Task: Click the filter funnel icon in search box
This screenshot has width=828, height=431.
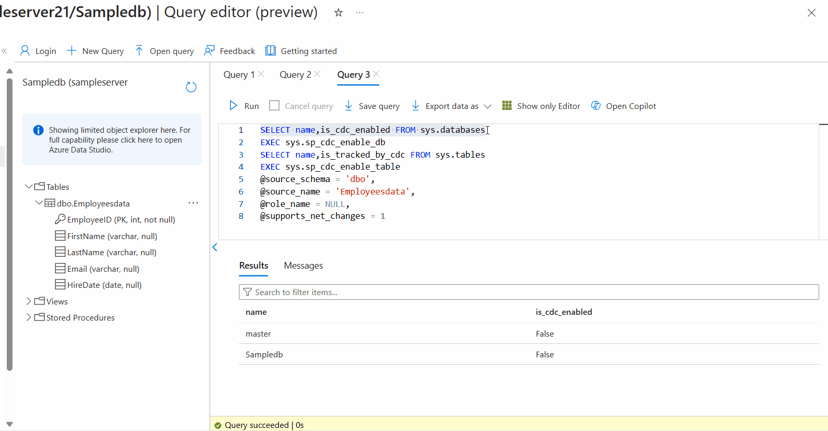Action: (248, 292)
